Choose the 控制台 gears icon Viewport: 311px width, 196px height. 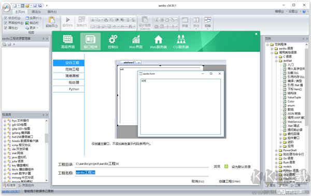pos(113,39)
